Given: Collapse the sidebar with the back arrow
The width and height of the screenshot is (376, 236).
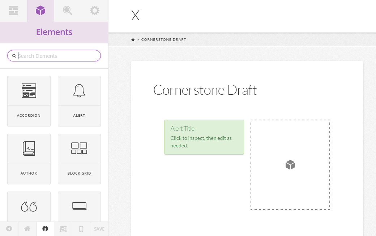Looking at the screenshot, I should click(9, 229).
